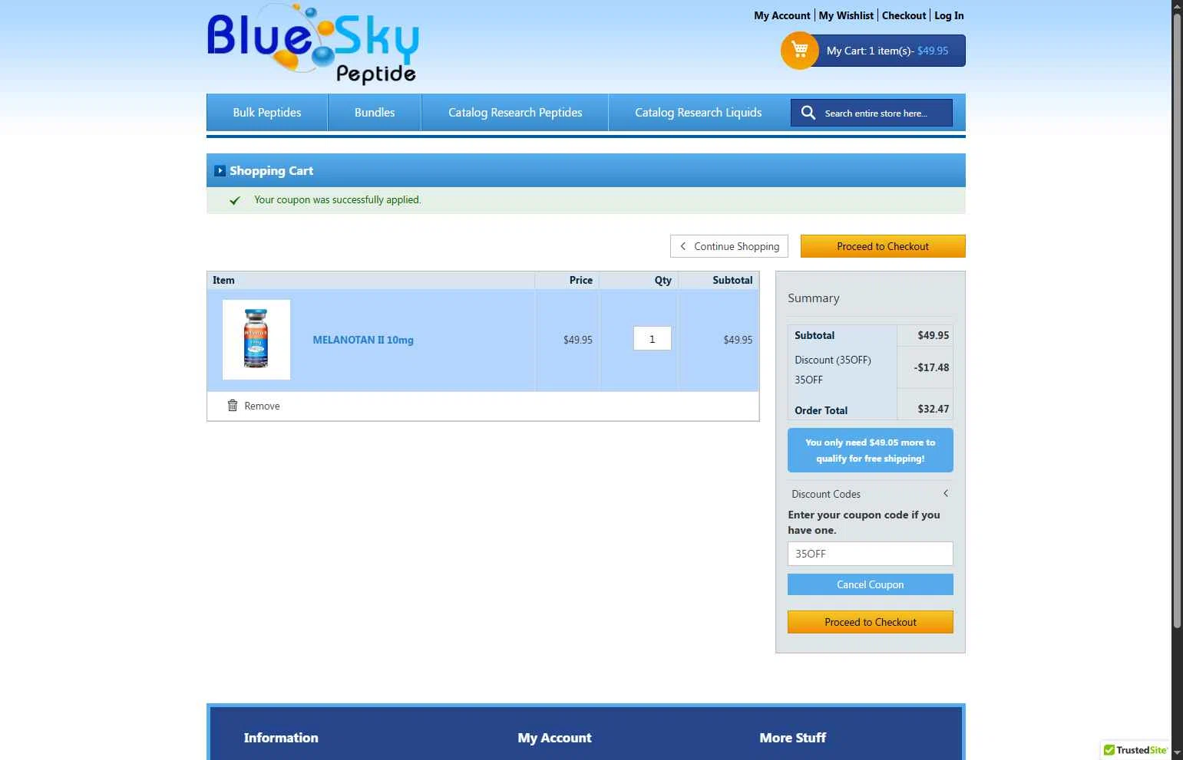Open the Bundles menu

(x=375, y=113)
